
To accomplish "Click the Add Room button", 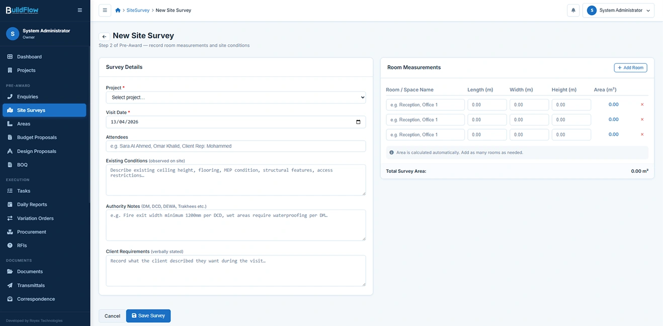I will click(x=630, y=68).
